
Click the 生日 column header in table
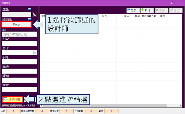click(x=104, y=16)
